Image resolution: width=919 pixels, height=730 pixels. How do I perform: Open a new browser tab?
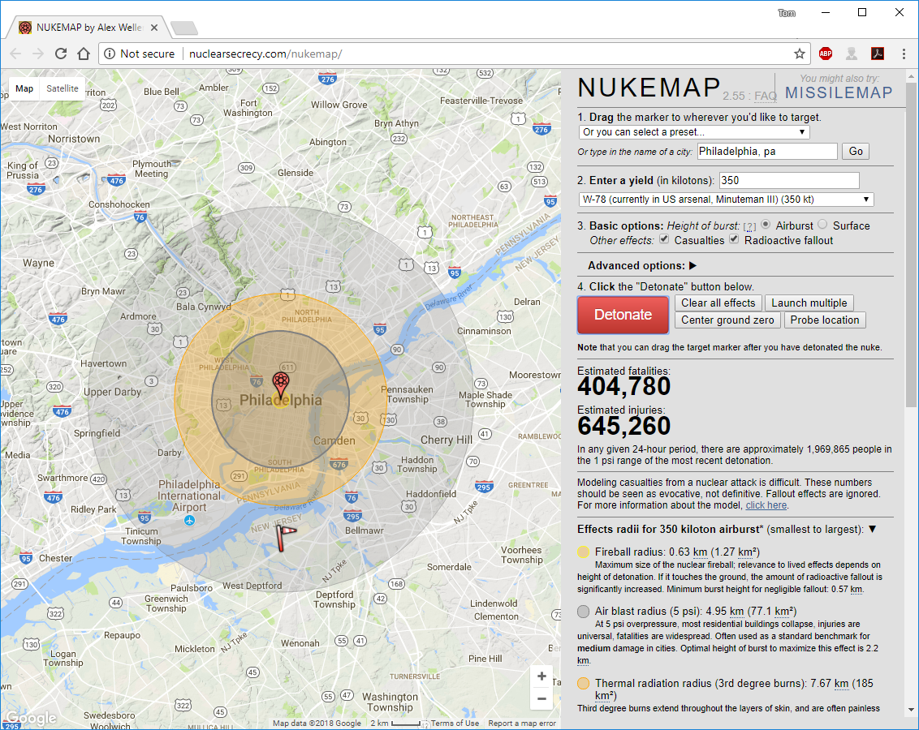click(x=184, y=28)
